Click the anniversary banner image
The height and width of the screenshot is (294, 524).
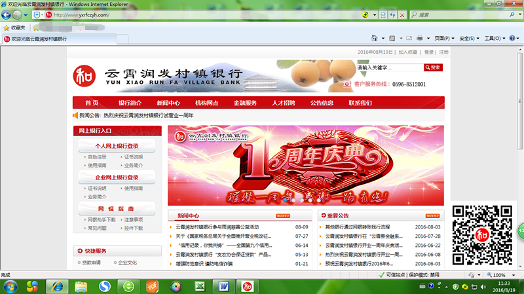[x=305, y=165]
